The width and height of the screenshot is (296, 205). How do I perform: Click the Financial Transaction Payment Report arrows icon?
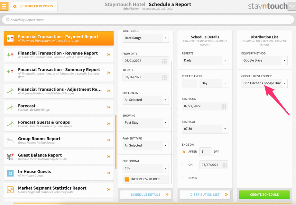pyautogui.click(x=10, y=38)
